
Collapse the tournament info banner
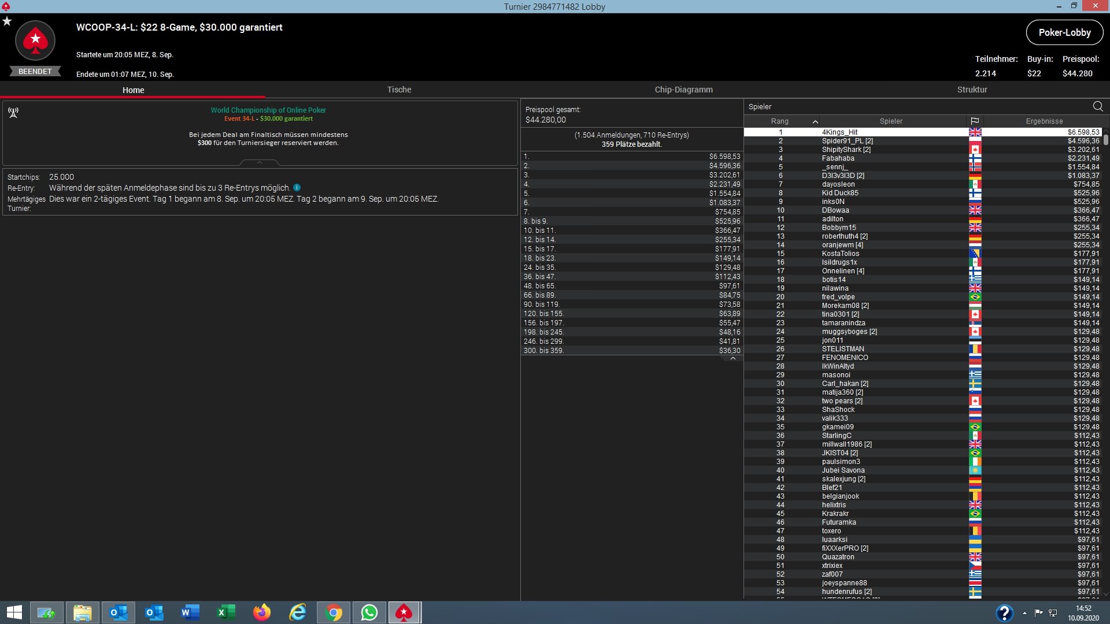pos(260,162)
